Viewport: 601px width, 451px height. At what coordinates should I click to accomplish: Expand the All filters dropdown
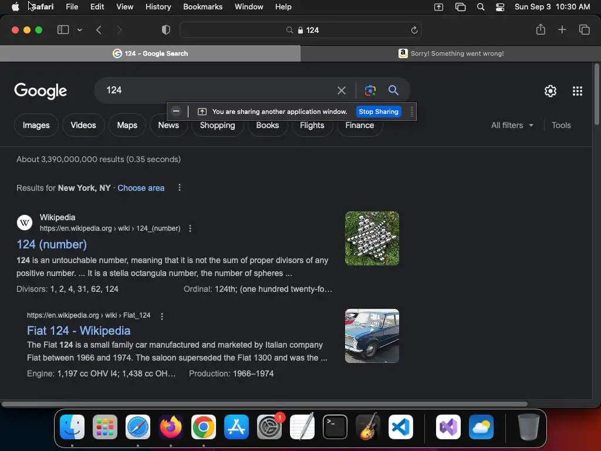click(x=512, y=125)
